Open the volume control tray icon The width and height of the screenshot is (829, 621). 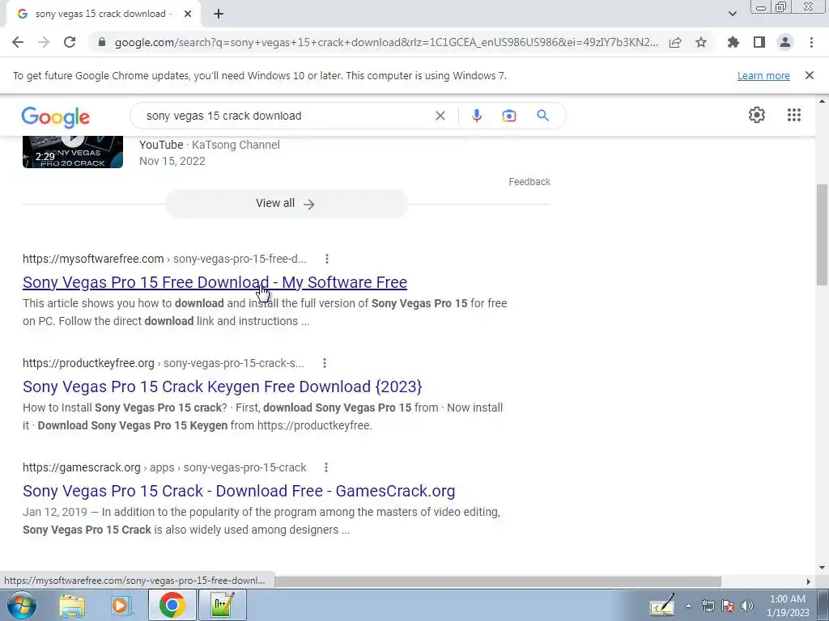(x=747, y=606)
